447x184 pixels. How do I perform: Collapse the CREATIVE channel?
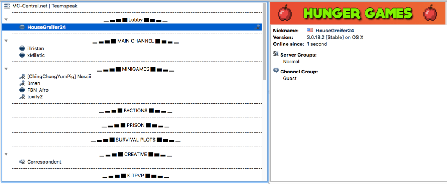(x=6, y=154)
